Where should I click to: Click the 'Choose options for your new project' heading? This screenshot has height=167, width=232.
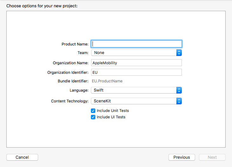click(x=42, y=6)
